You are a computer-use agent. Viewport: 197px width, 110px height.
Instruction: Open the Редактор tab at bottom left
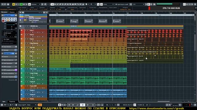(x=12, y=101)
